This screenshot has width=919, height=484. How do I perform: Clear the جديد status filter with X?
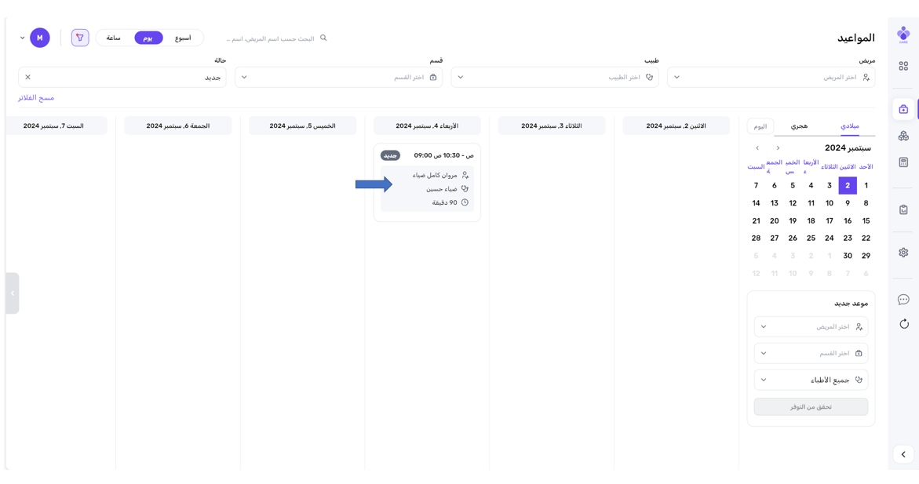point(28,77)
